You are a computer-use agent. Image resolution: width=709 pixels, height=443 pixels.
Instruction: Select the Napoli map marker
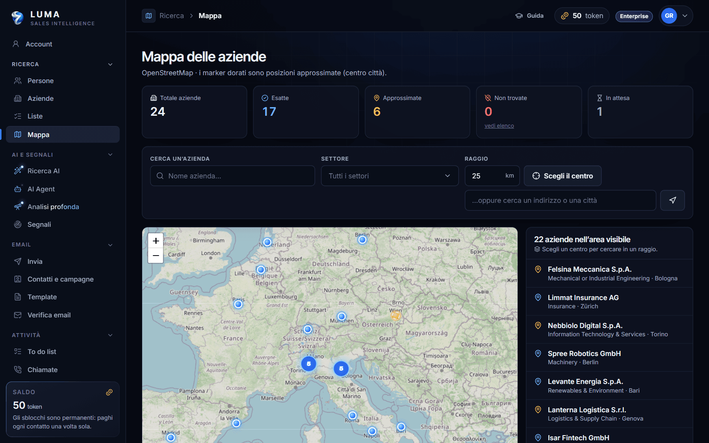click(372, 431)
